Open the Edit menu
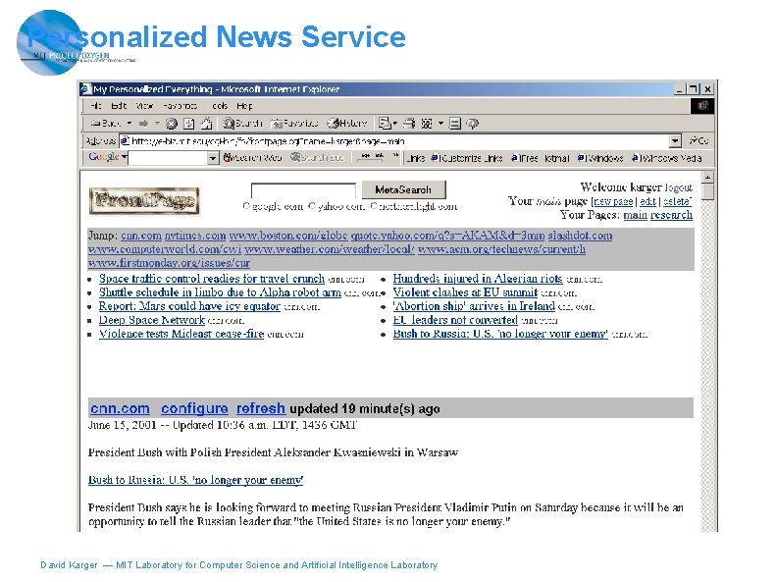The height and width of the screenshot is (582, 776). coord(119,105)
